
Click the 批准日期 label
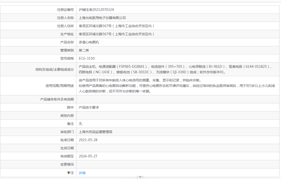[67, 140]
